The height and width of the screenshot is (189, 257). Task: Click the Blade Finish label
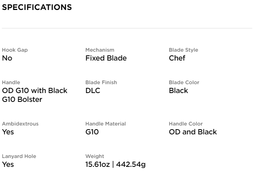[101, 82]
